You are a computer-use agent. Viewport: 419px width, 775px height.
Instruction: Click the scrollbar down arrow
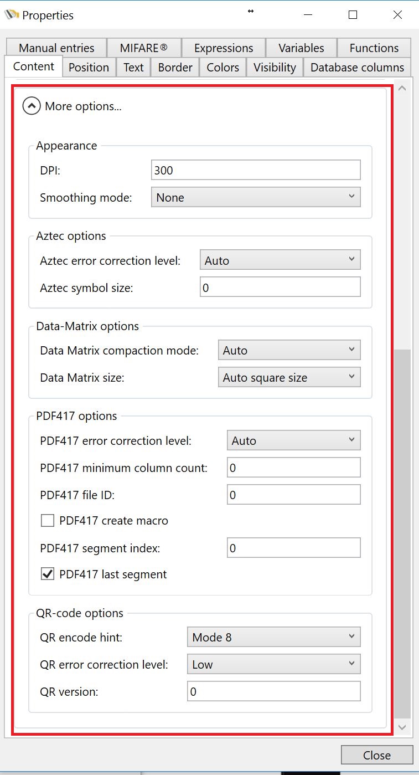[402, 726]
